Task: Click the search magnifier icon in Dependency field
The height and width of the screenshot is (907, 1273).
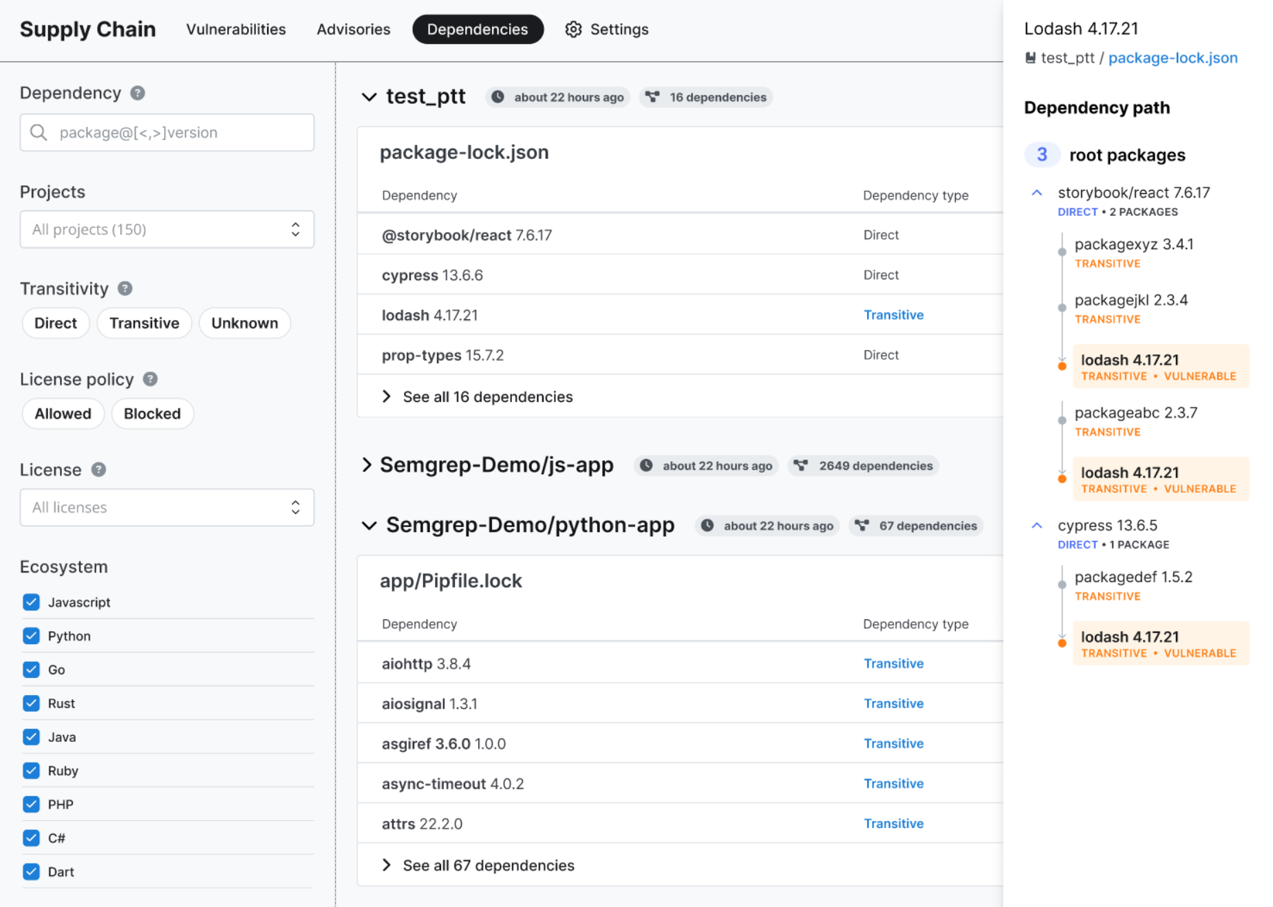Action: coord(39,133)
